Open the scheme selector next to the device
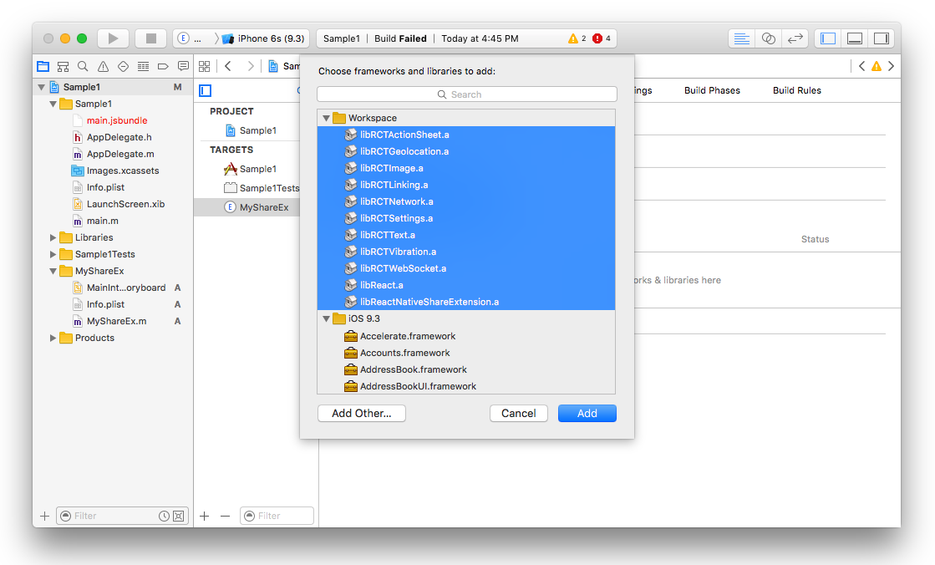Viewport: 935px width, 565px height. tap(191, 38)
